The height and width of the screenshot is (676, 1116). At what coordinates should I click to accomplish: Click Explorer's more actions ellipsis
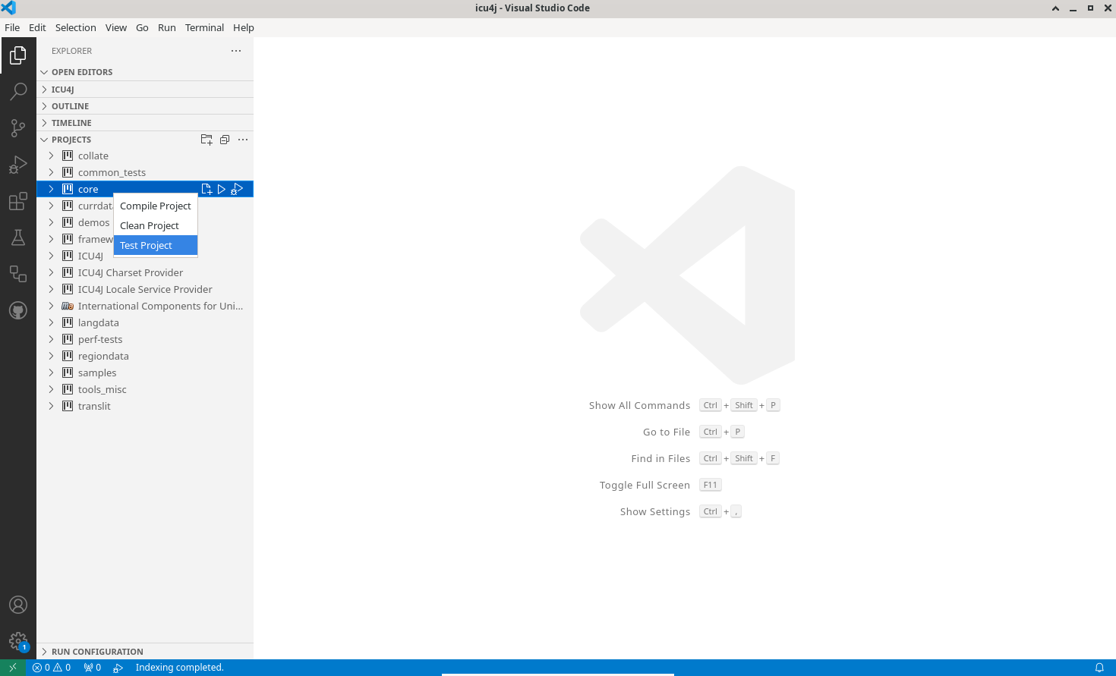pyautogui.click(x=236, y=51)
